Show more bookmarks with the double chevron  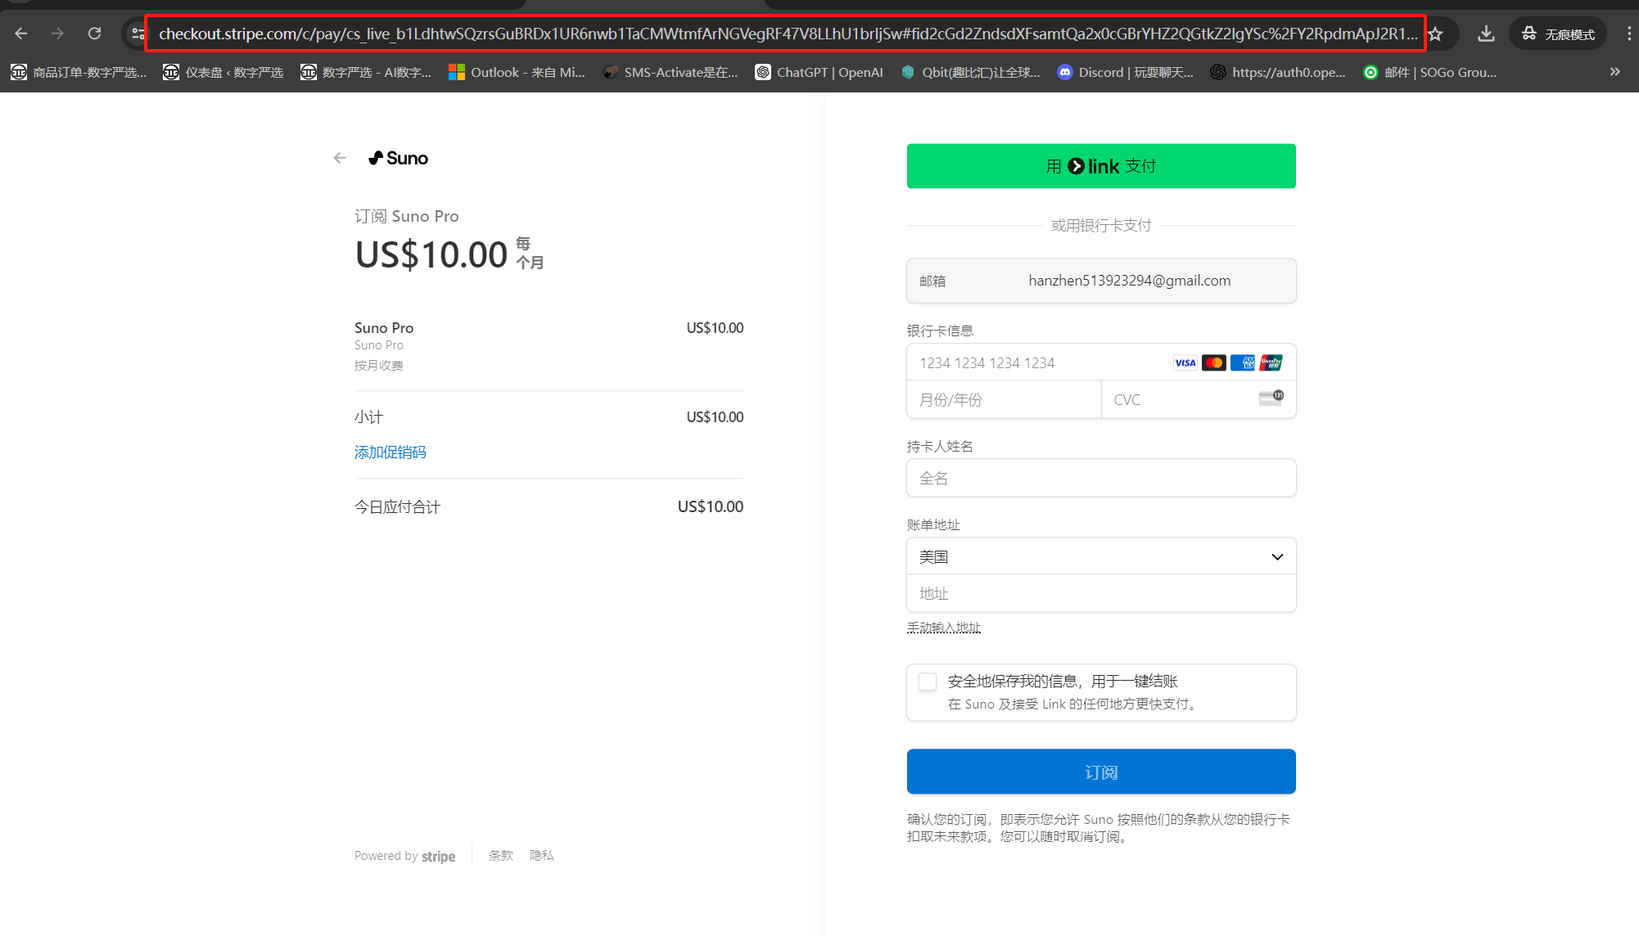pyautogui.click(x=1614, y=72)
